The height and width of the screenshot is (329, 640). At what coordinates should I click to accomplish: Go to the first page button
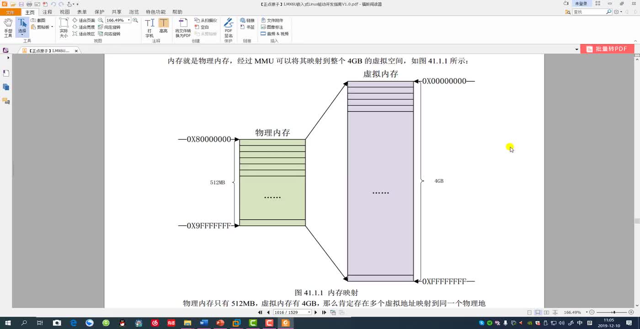(x=260, y=313)
